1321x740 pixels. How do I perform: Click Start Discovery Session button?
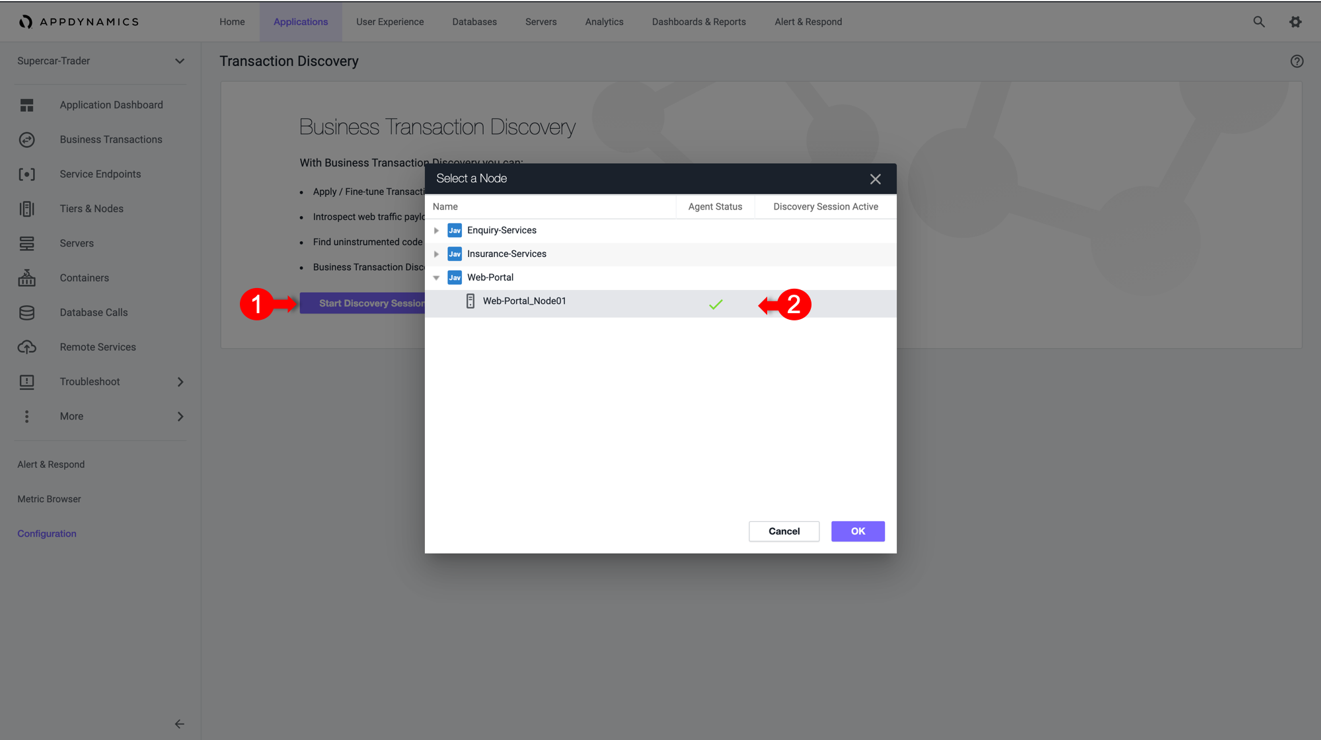pos(363,303)
